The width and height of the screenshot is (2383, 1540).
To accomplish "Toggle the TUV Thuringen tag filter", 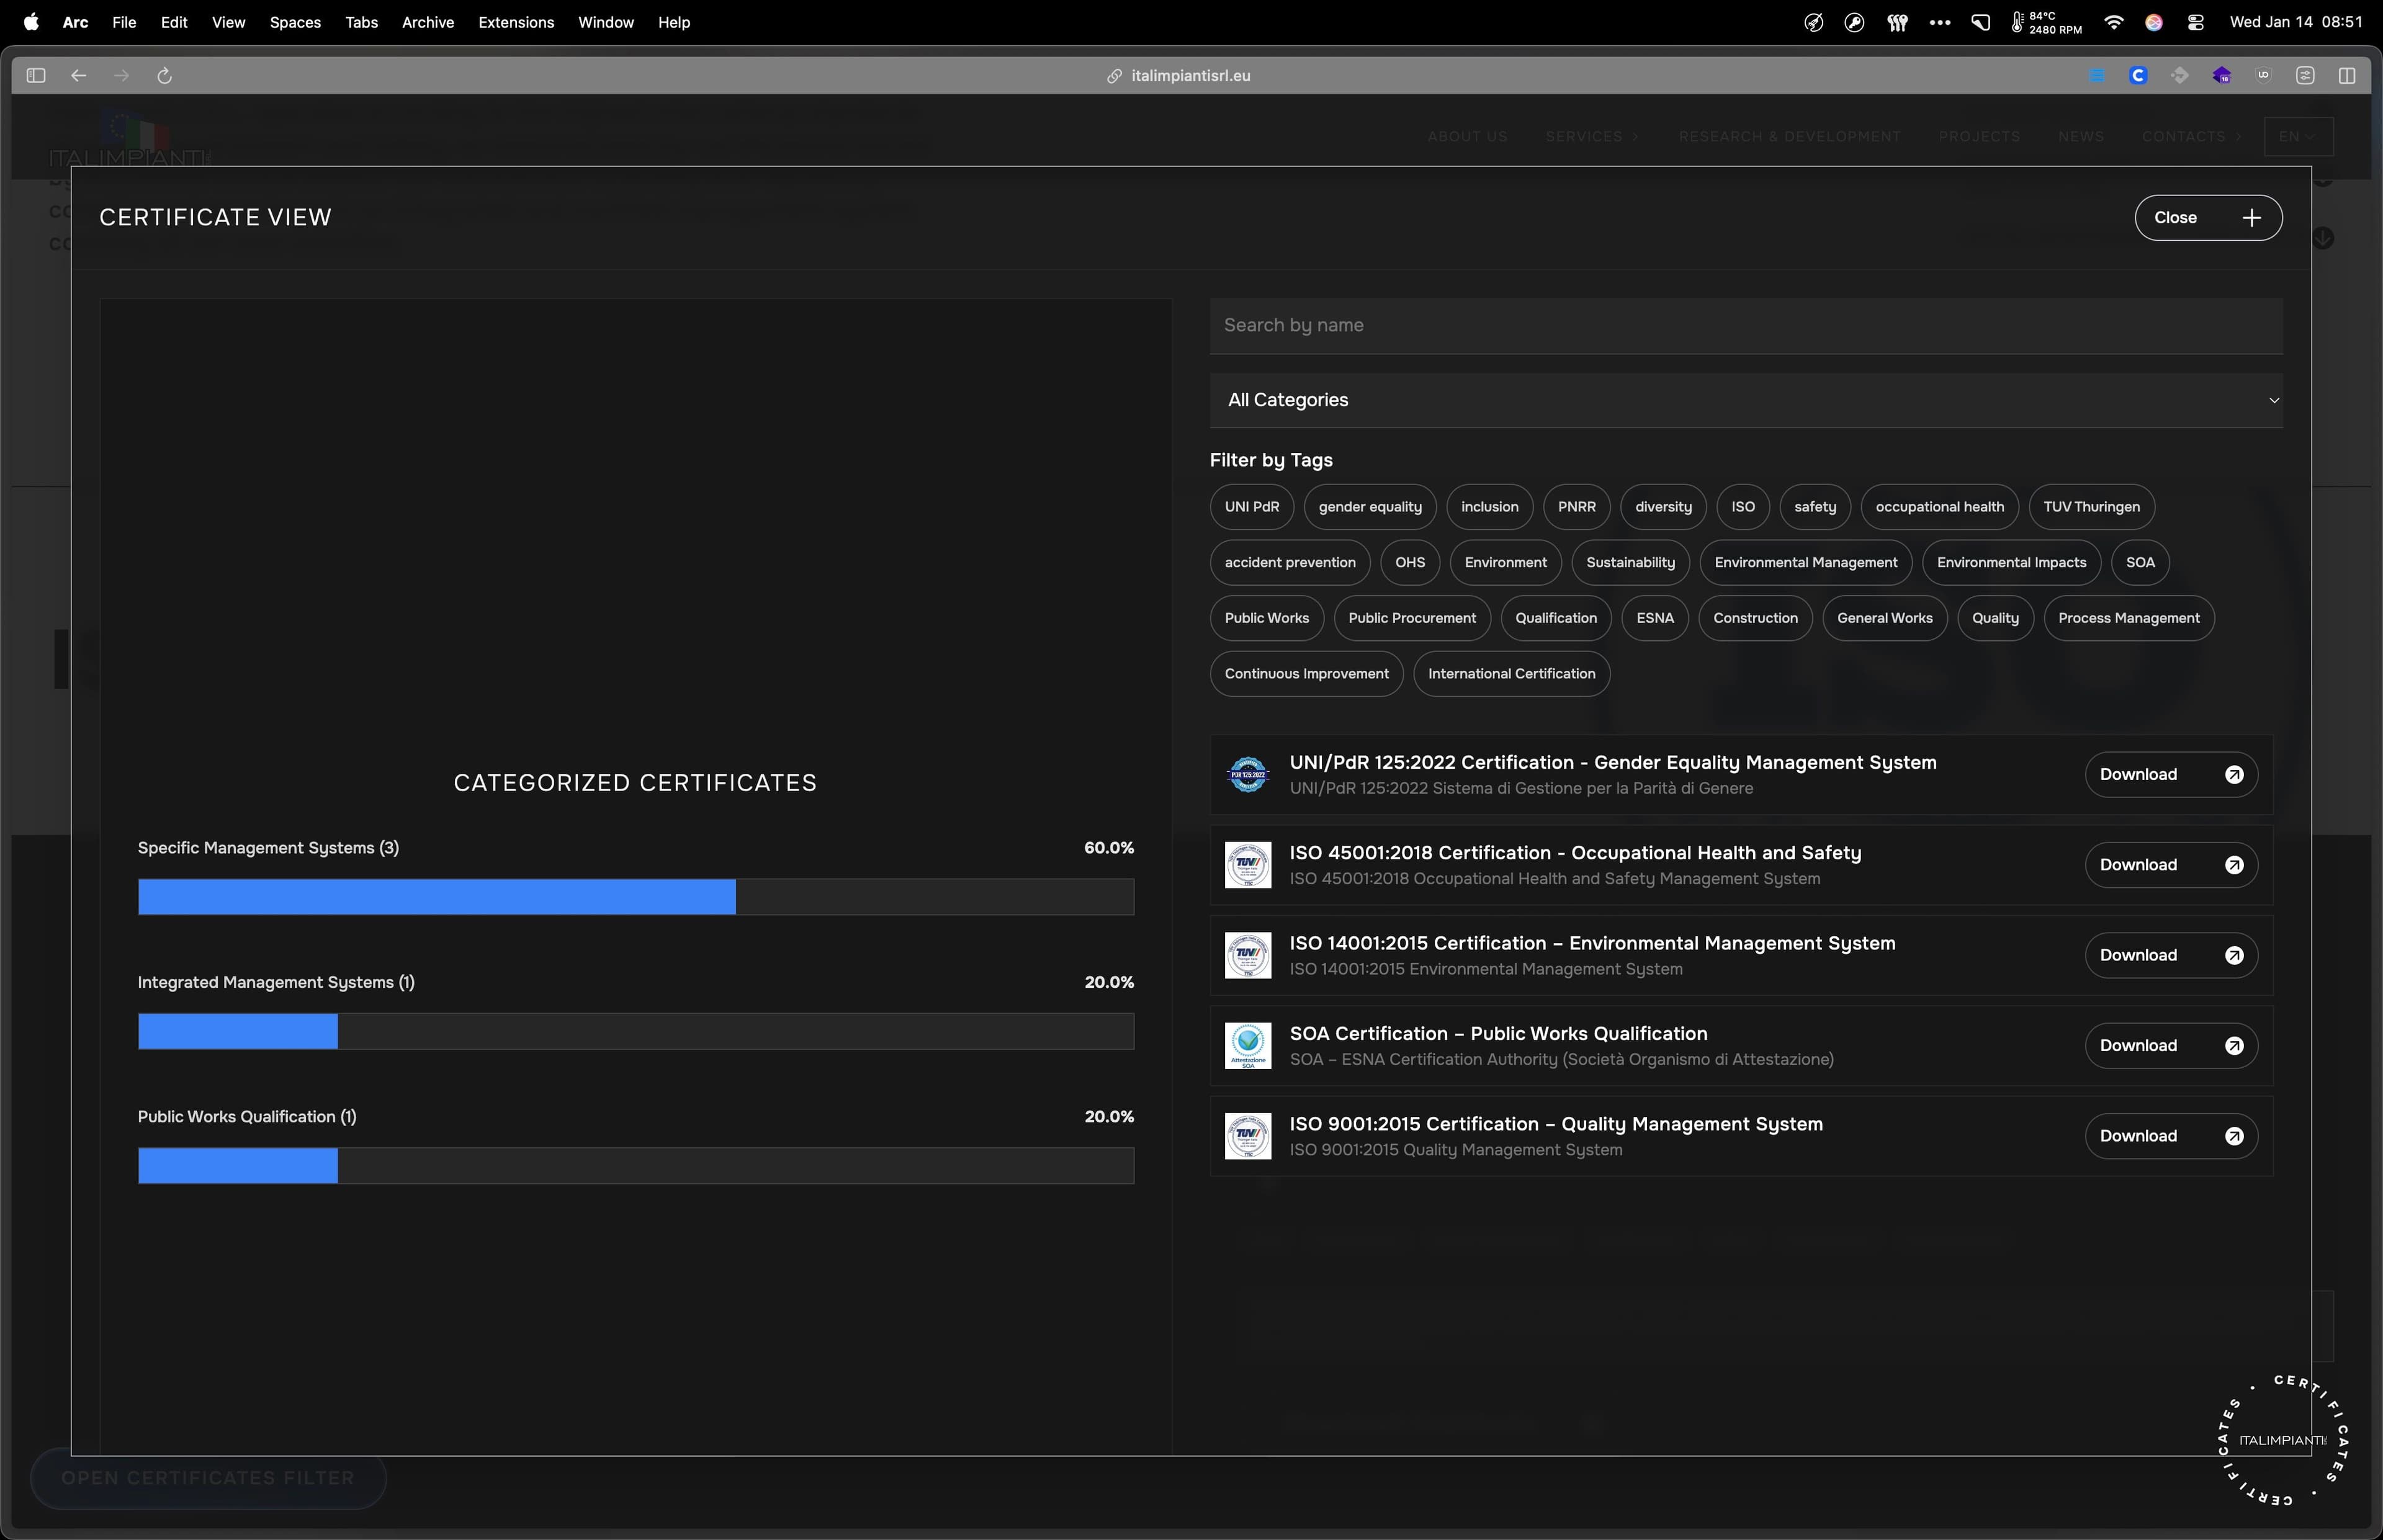I will coord(2091,507).
